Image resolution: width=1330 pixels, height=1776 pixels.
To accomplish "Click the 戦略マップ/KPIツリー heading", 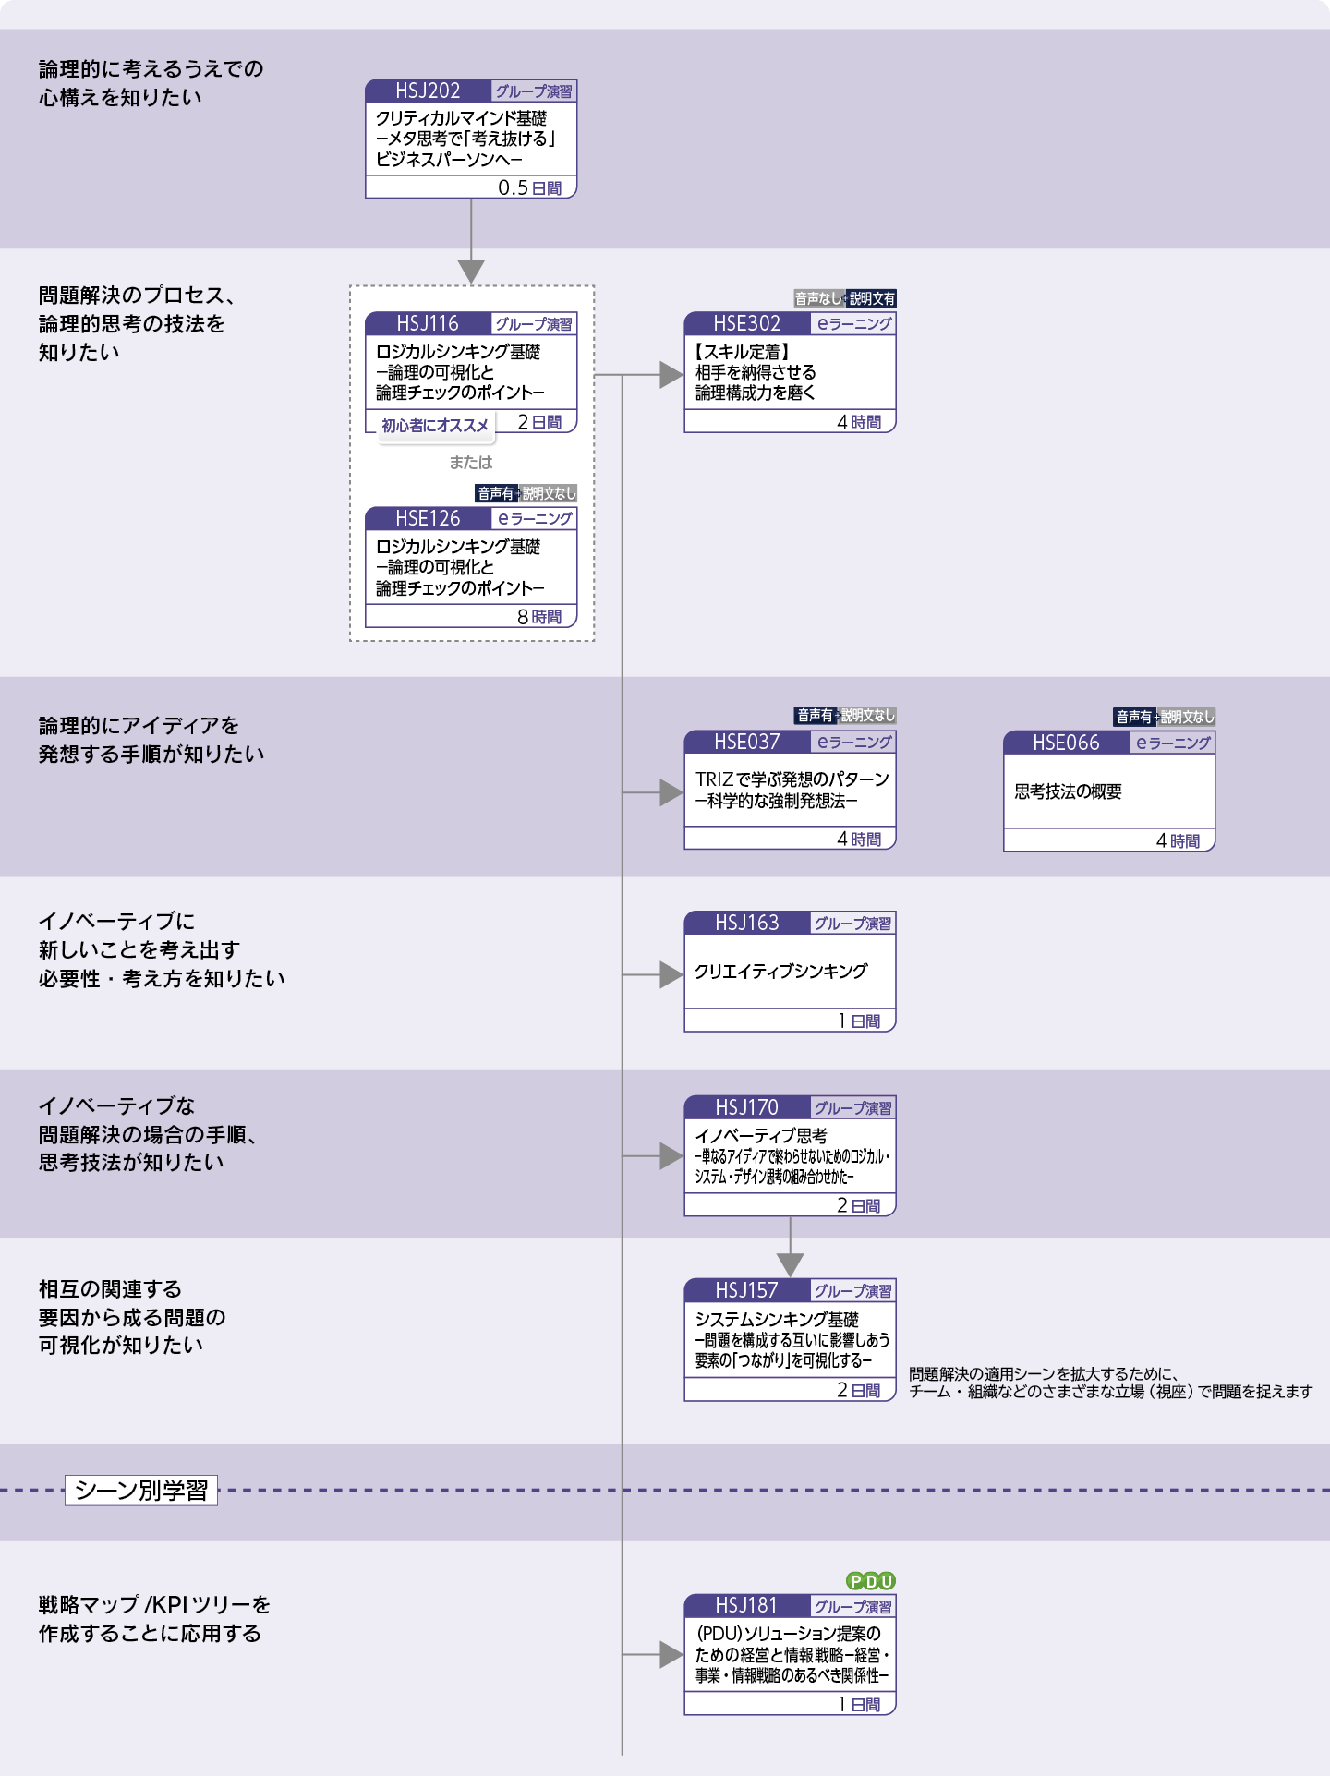I will tap(154, 1619).
